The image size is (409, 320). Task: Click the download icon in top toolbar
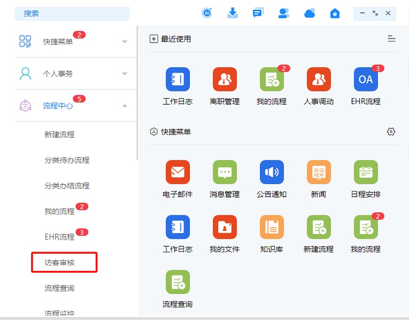pos(233,13)
